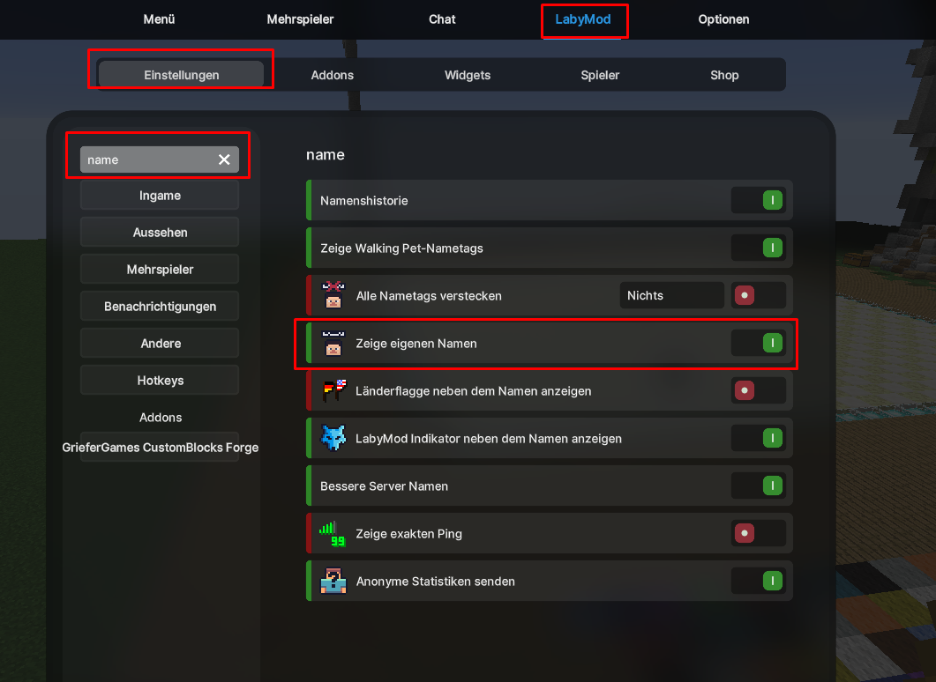This screenshot has height=682, width=936.
Task: Click the country flags icon
Action: (334, 390)
